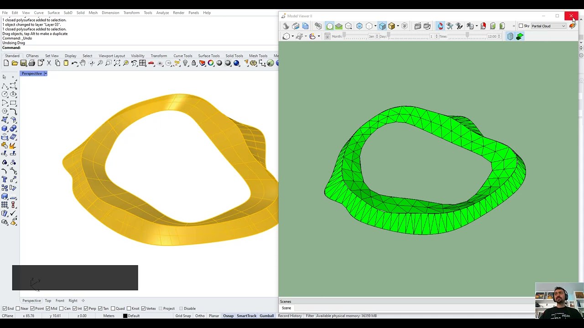Expand the Model Viewer toolbar overflow chevron
Image resolution: width=584 pixels, height=328 pixels.
tap(514, 26)
